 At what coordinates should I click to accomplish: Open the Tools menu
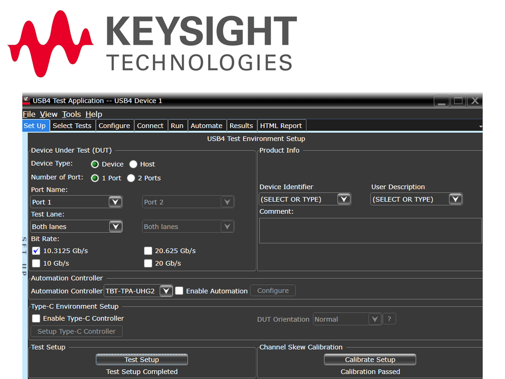(x=71, y=114)
